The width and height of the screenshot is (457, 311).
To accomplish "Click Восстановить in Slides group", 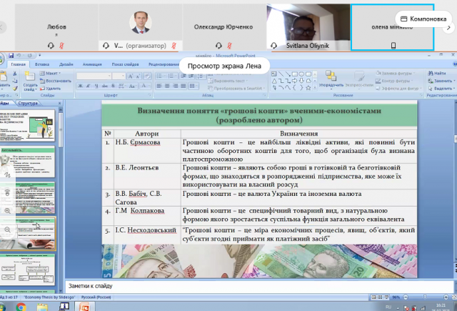I will click(57, 80).
